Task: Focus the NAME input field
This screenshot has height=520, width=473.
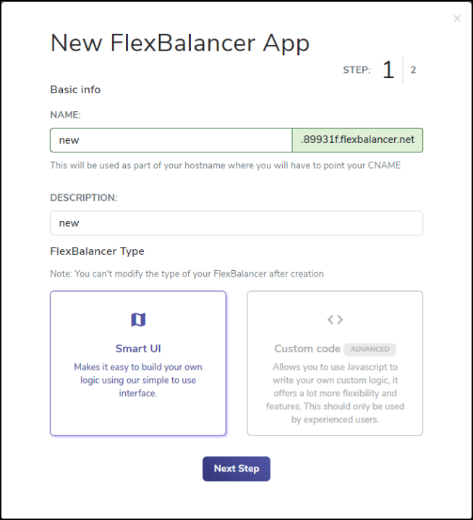Action: tap(171, 140)
